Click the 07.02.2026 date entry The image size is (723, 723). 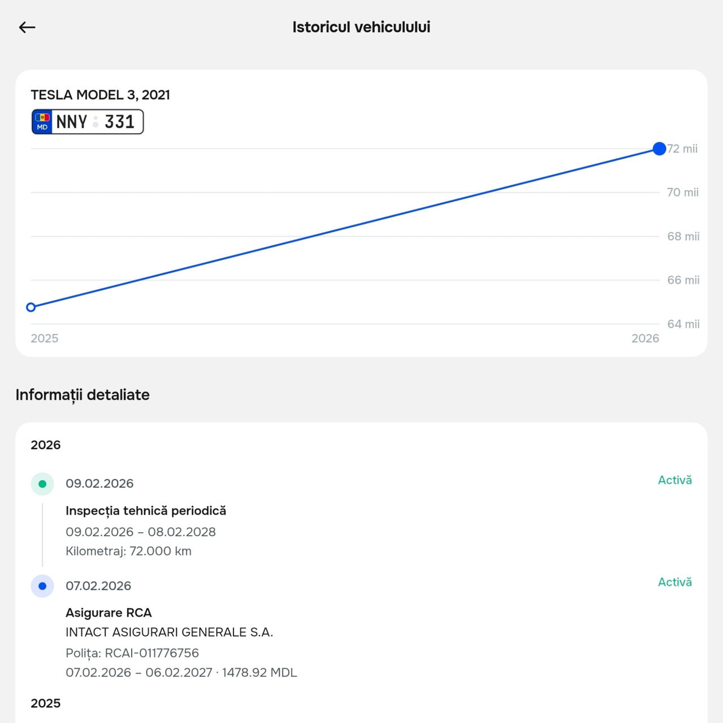coord(98,586)
